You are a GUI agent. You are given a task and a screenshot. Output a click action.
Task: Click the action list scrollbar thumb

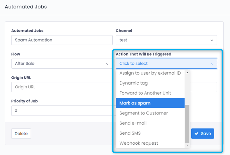click(x=187, y=124)
